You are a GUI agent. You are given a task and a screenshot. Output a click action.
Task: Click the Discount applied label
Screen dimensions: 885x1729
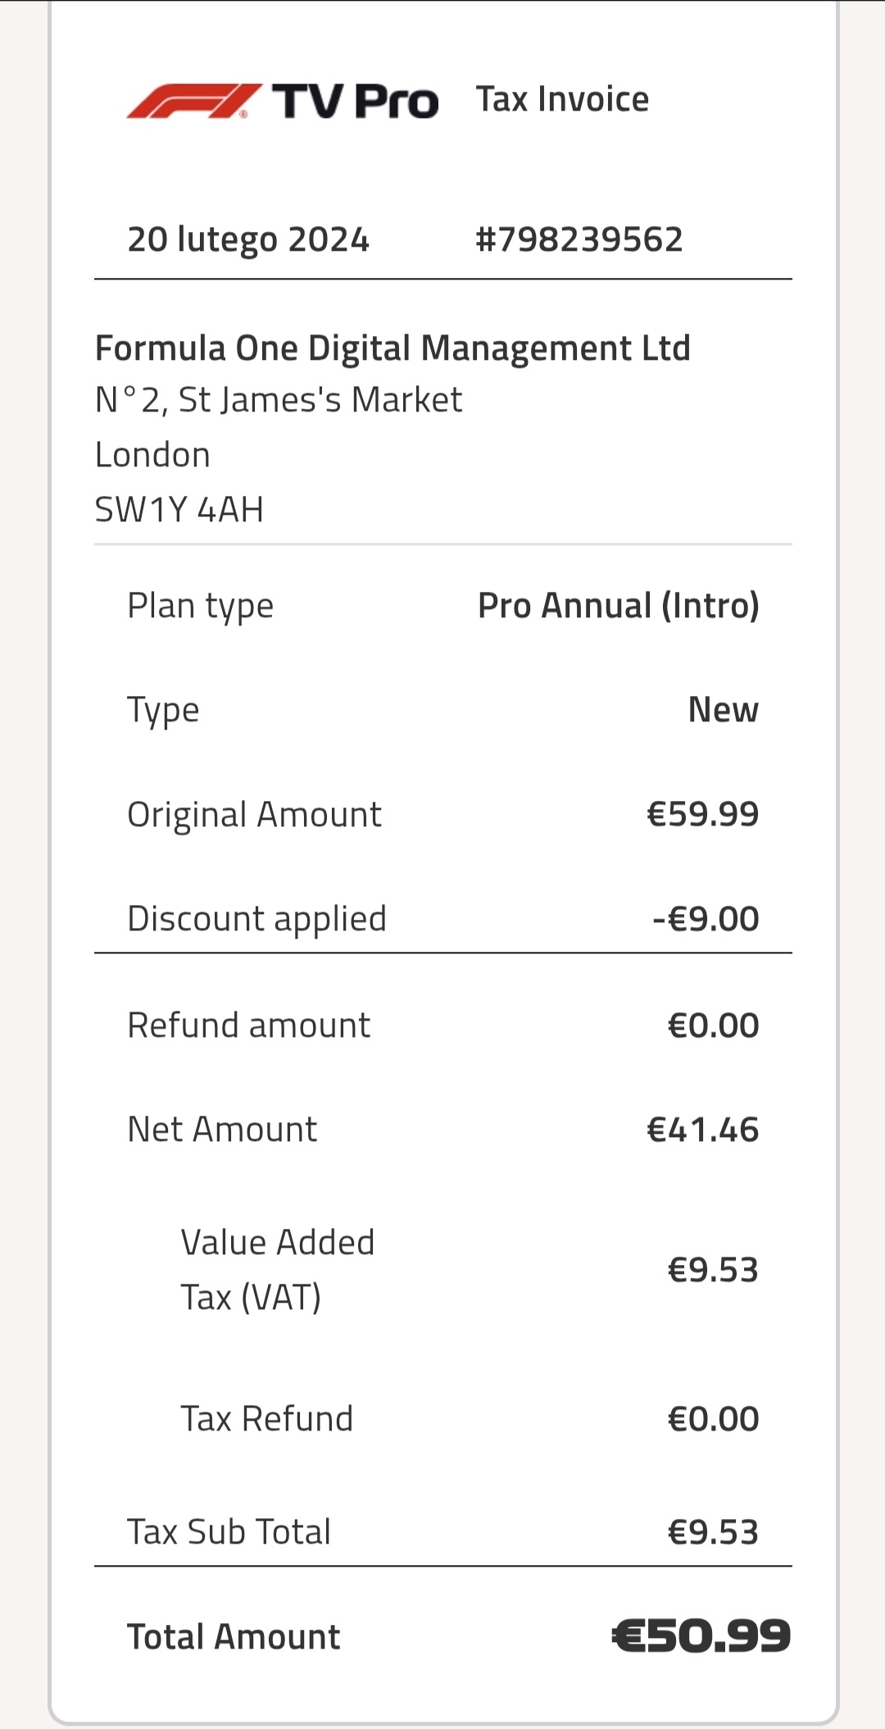tap(256, 918)
